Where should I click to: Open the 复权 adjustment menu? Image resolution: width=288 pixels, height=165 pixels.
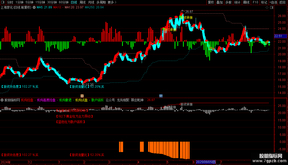(211, 2)
